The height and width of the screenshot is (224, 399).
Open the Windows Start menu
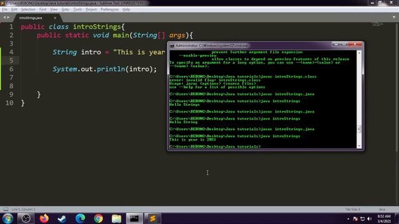pos(7,218)
